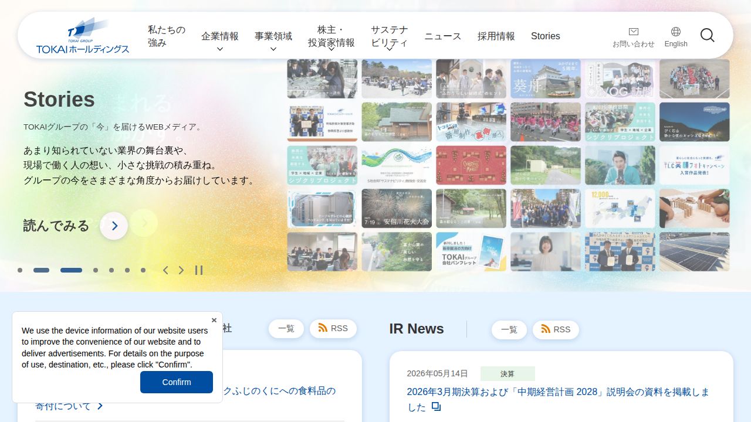Open the 葵舟 story thumbnail
Image resolution: width=751 pixels, height=422 pixels.
coord(546,79)
